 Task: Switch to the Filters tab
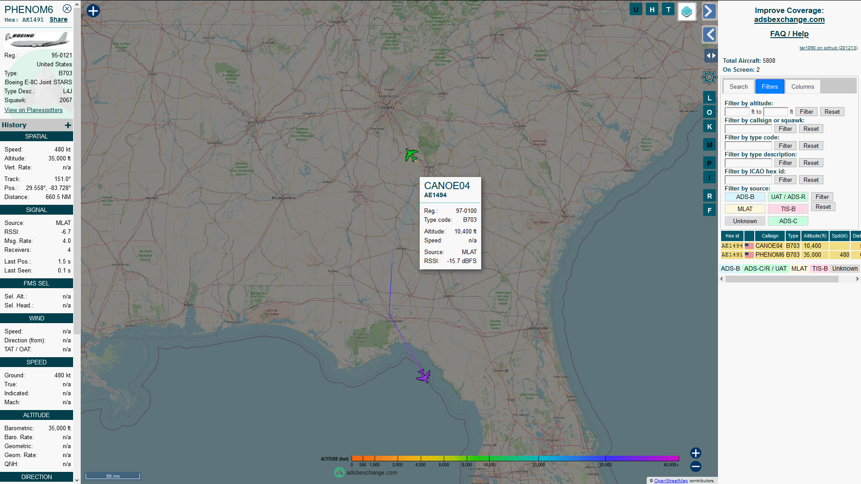point(770,86)
